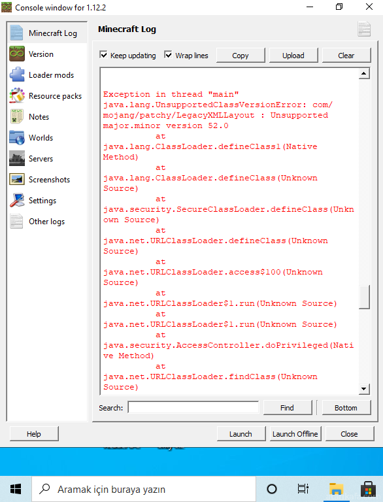Click the Servers landscape icon
Image resolution: width=383 pixels, height=502 pixels.
tap(16, 158)
